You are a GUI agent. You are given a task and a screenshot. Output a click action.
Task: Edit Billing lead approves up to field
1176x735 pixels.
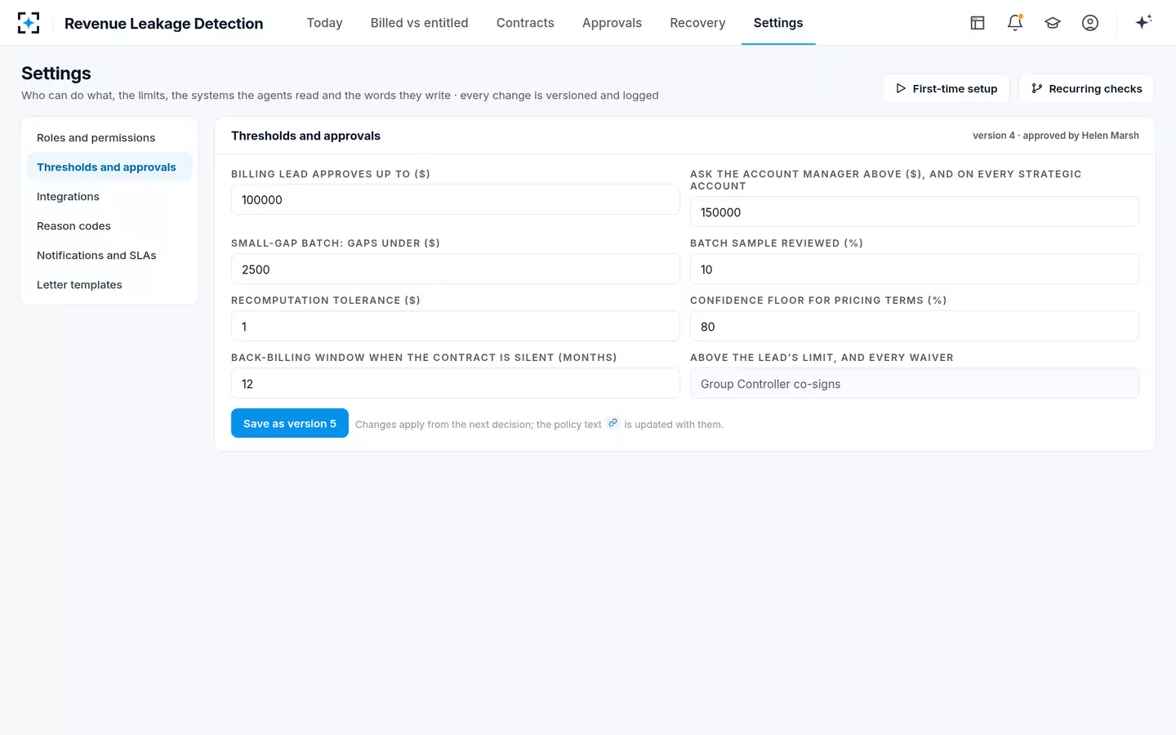tap(456, 199)
